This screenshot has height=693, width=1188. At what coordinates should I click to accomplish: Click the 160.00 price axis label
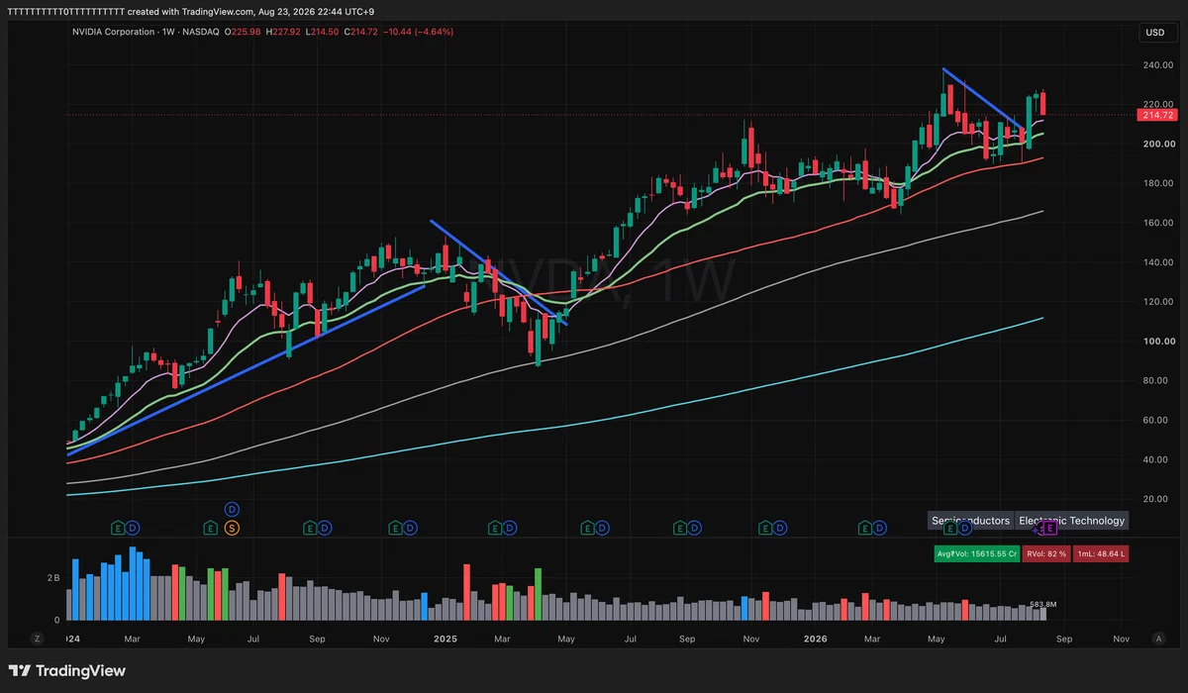pos(1158,223)
